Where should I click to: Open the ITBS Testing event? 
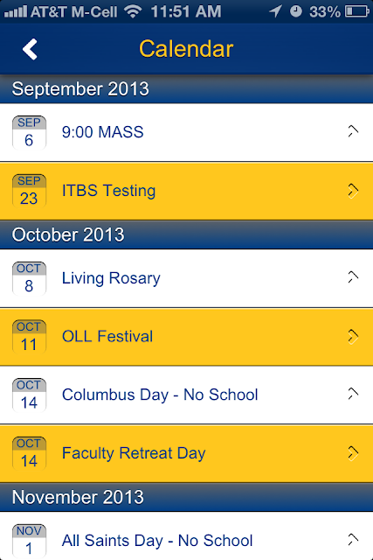point(187,191)
